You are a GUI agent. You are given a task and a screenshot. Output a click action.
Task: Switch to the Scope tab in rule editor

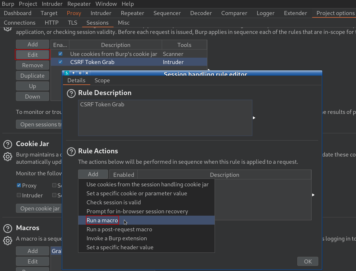pos(102,80)
